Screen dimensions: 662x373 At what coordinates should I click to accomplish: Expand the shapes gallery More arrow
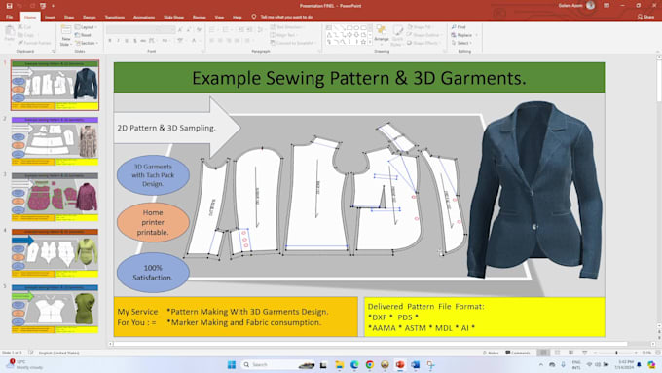point(370,43)
